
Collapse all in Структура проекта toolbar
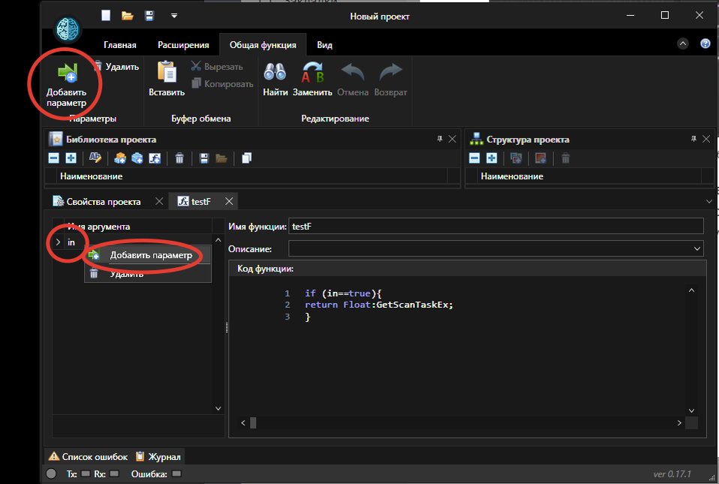pyautogui.click(x=474, y=158)
